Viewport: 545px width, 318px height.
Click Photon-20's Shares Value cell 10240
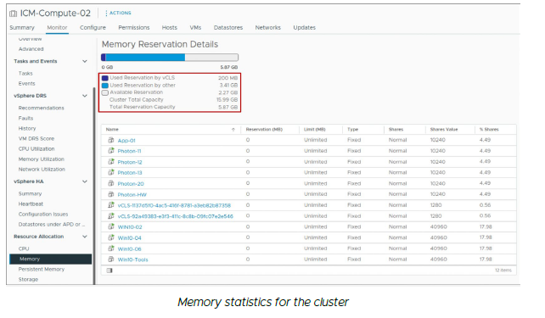tap(437, 183)
